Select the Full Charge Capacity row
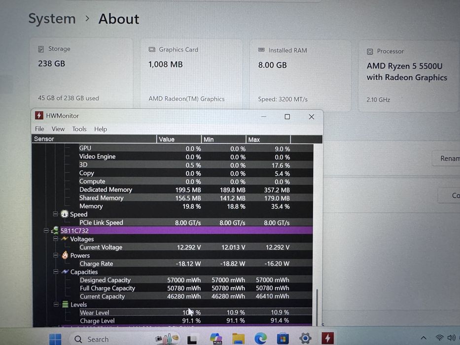460x345 pixels. [173, 288]
